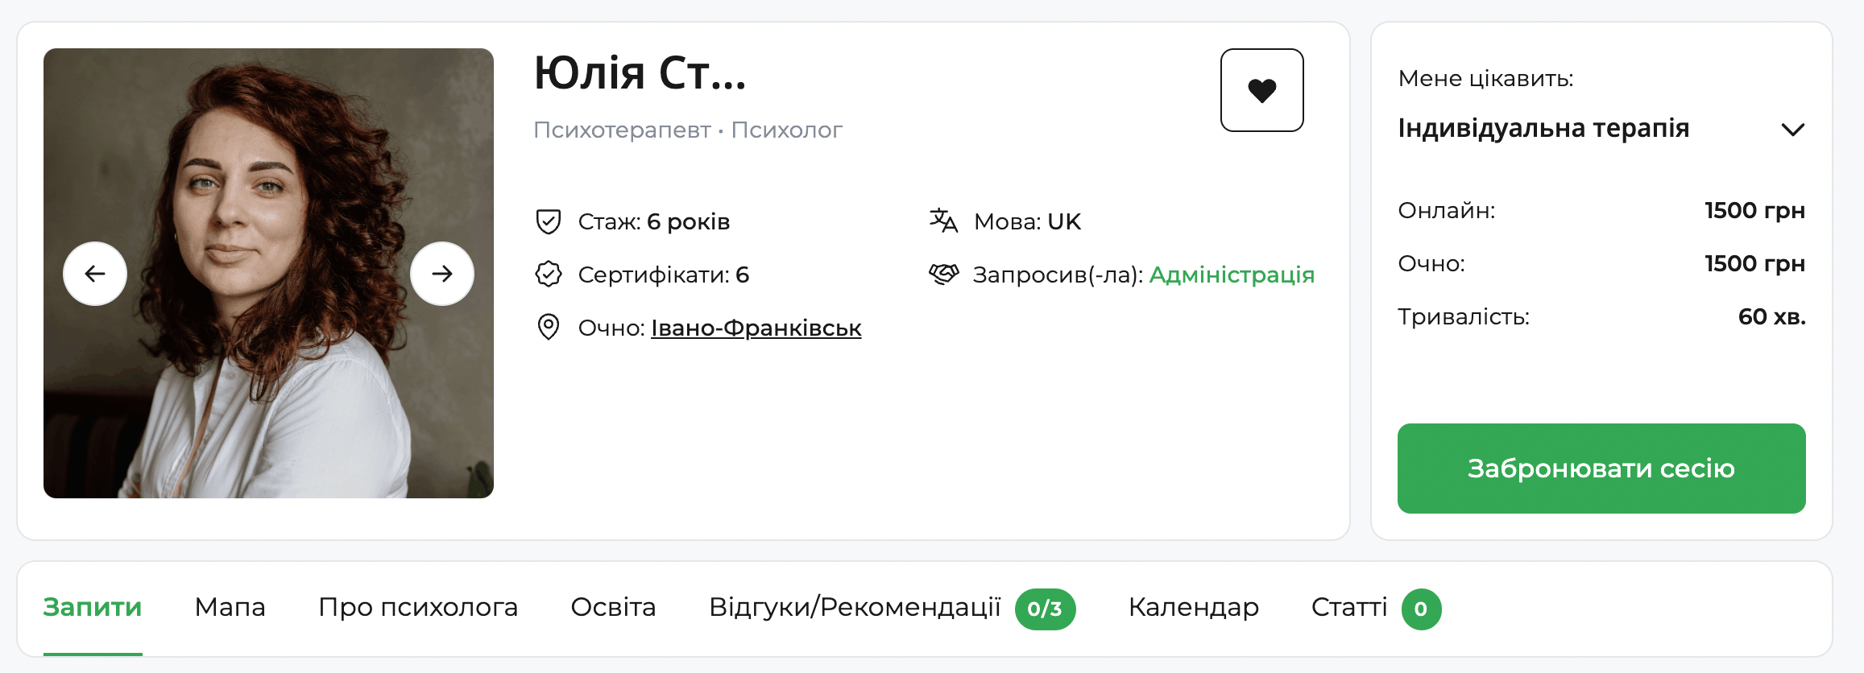Click the certificate icon beside Сертифікати

pyautogui.click(x=549, y=274)
